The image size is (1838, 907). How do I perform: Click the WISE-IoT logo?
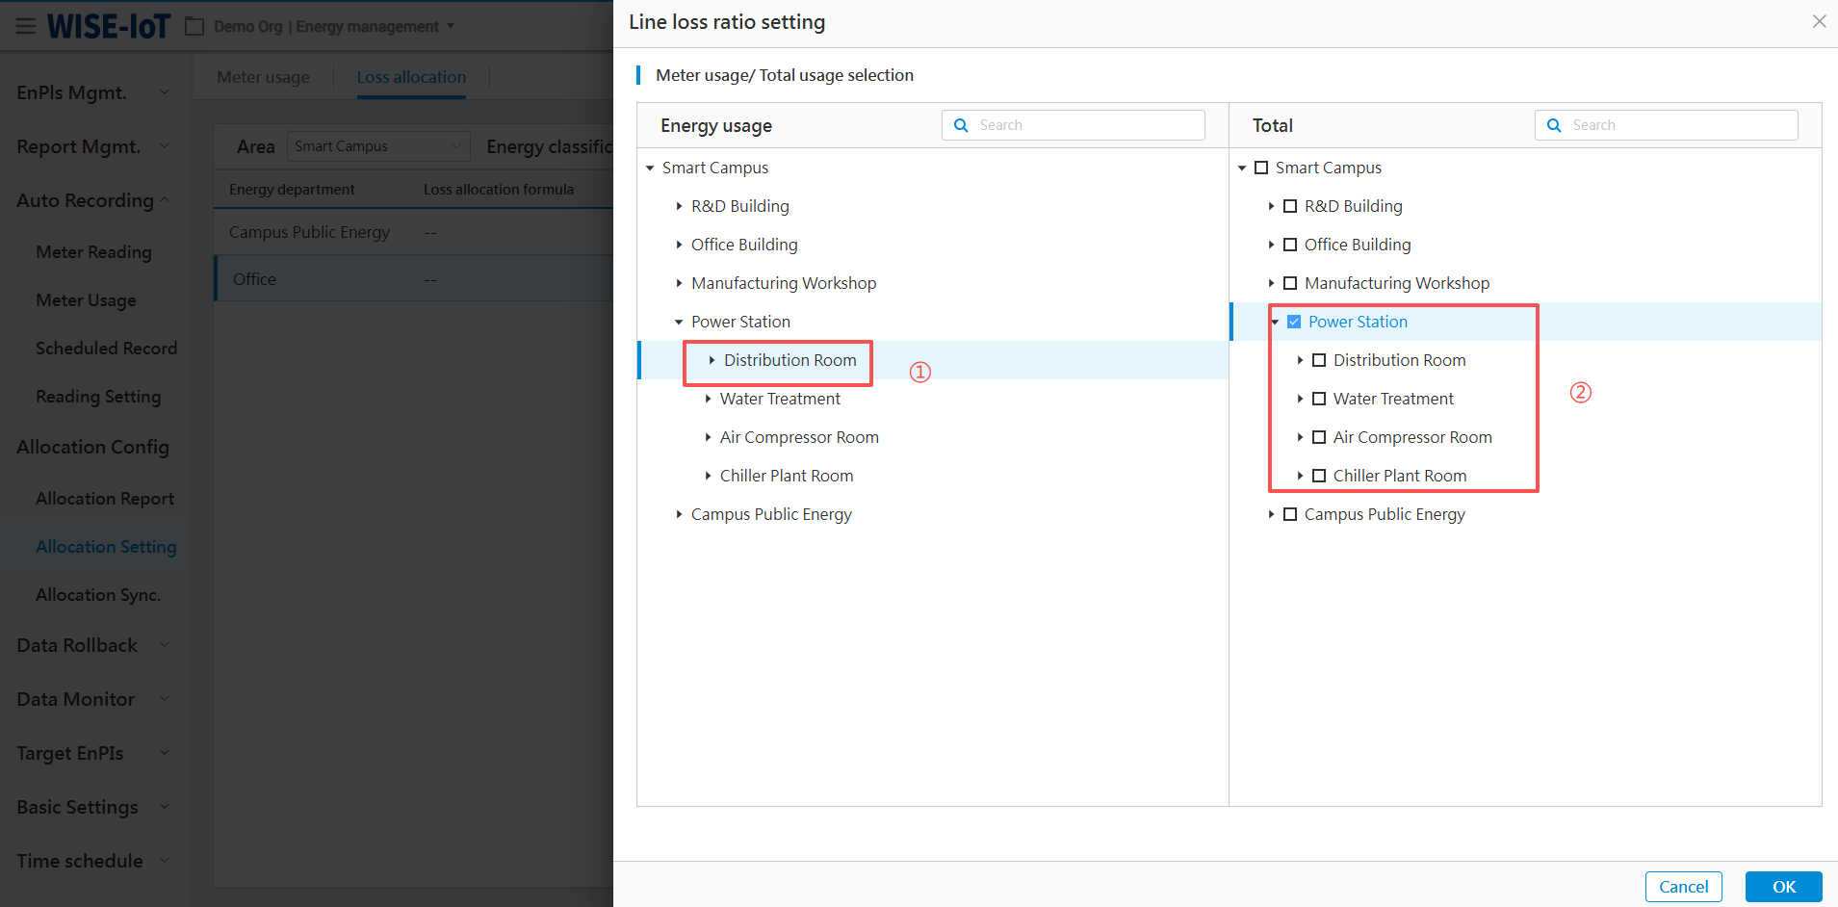109,26
